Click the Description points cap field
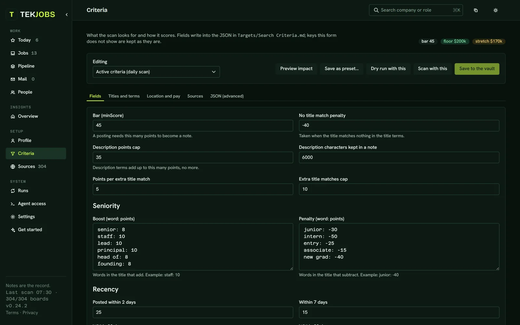The width and height of the screenshot is (520, 325). coord(193,157)
